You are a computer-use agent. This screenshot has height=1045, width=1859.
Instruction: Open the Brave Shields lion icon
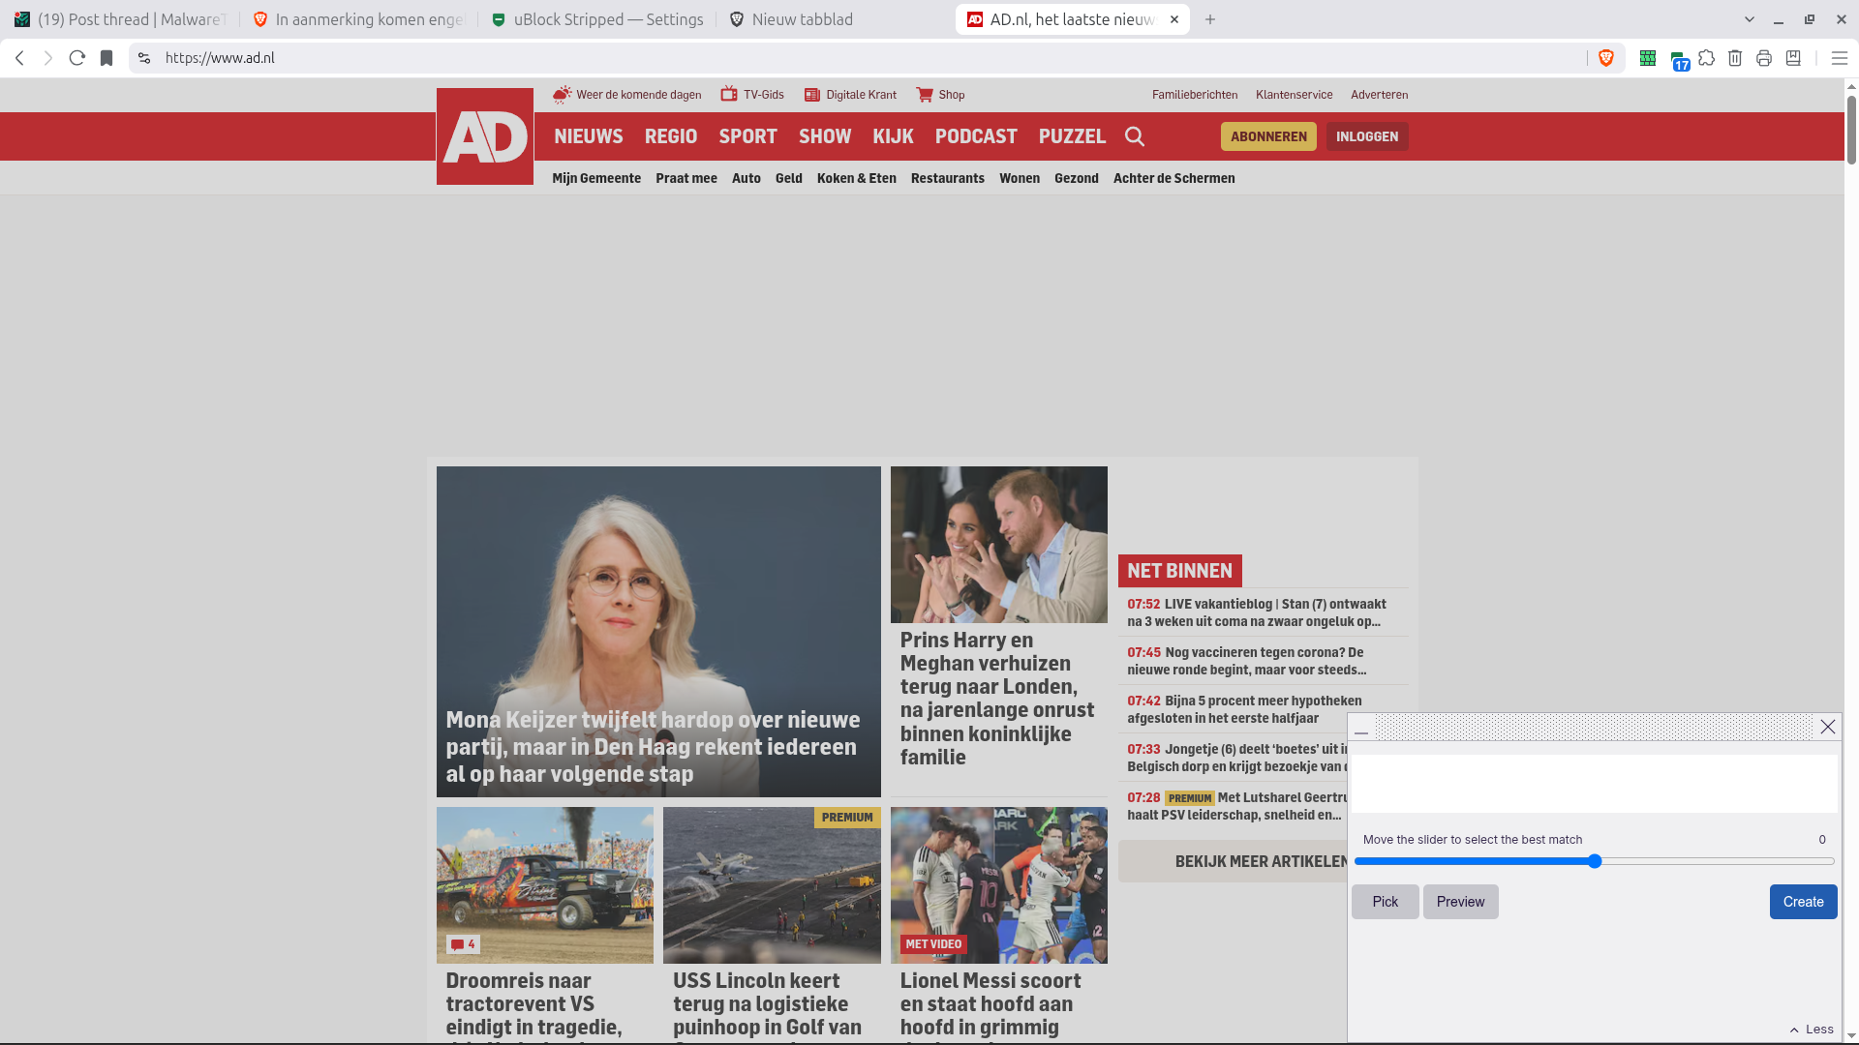[x=1606, y=58]
